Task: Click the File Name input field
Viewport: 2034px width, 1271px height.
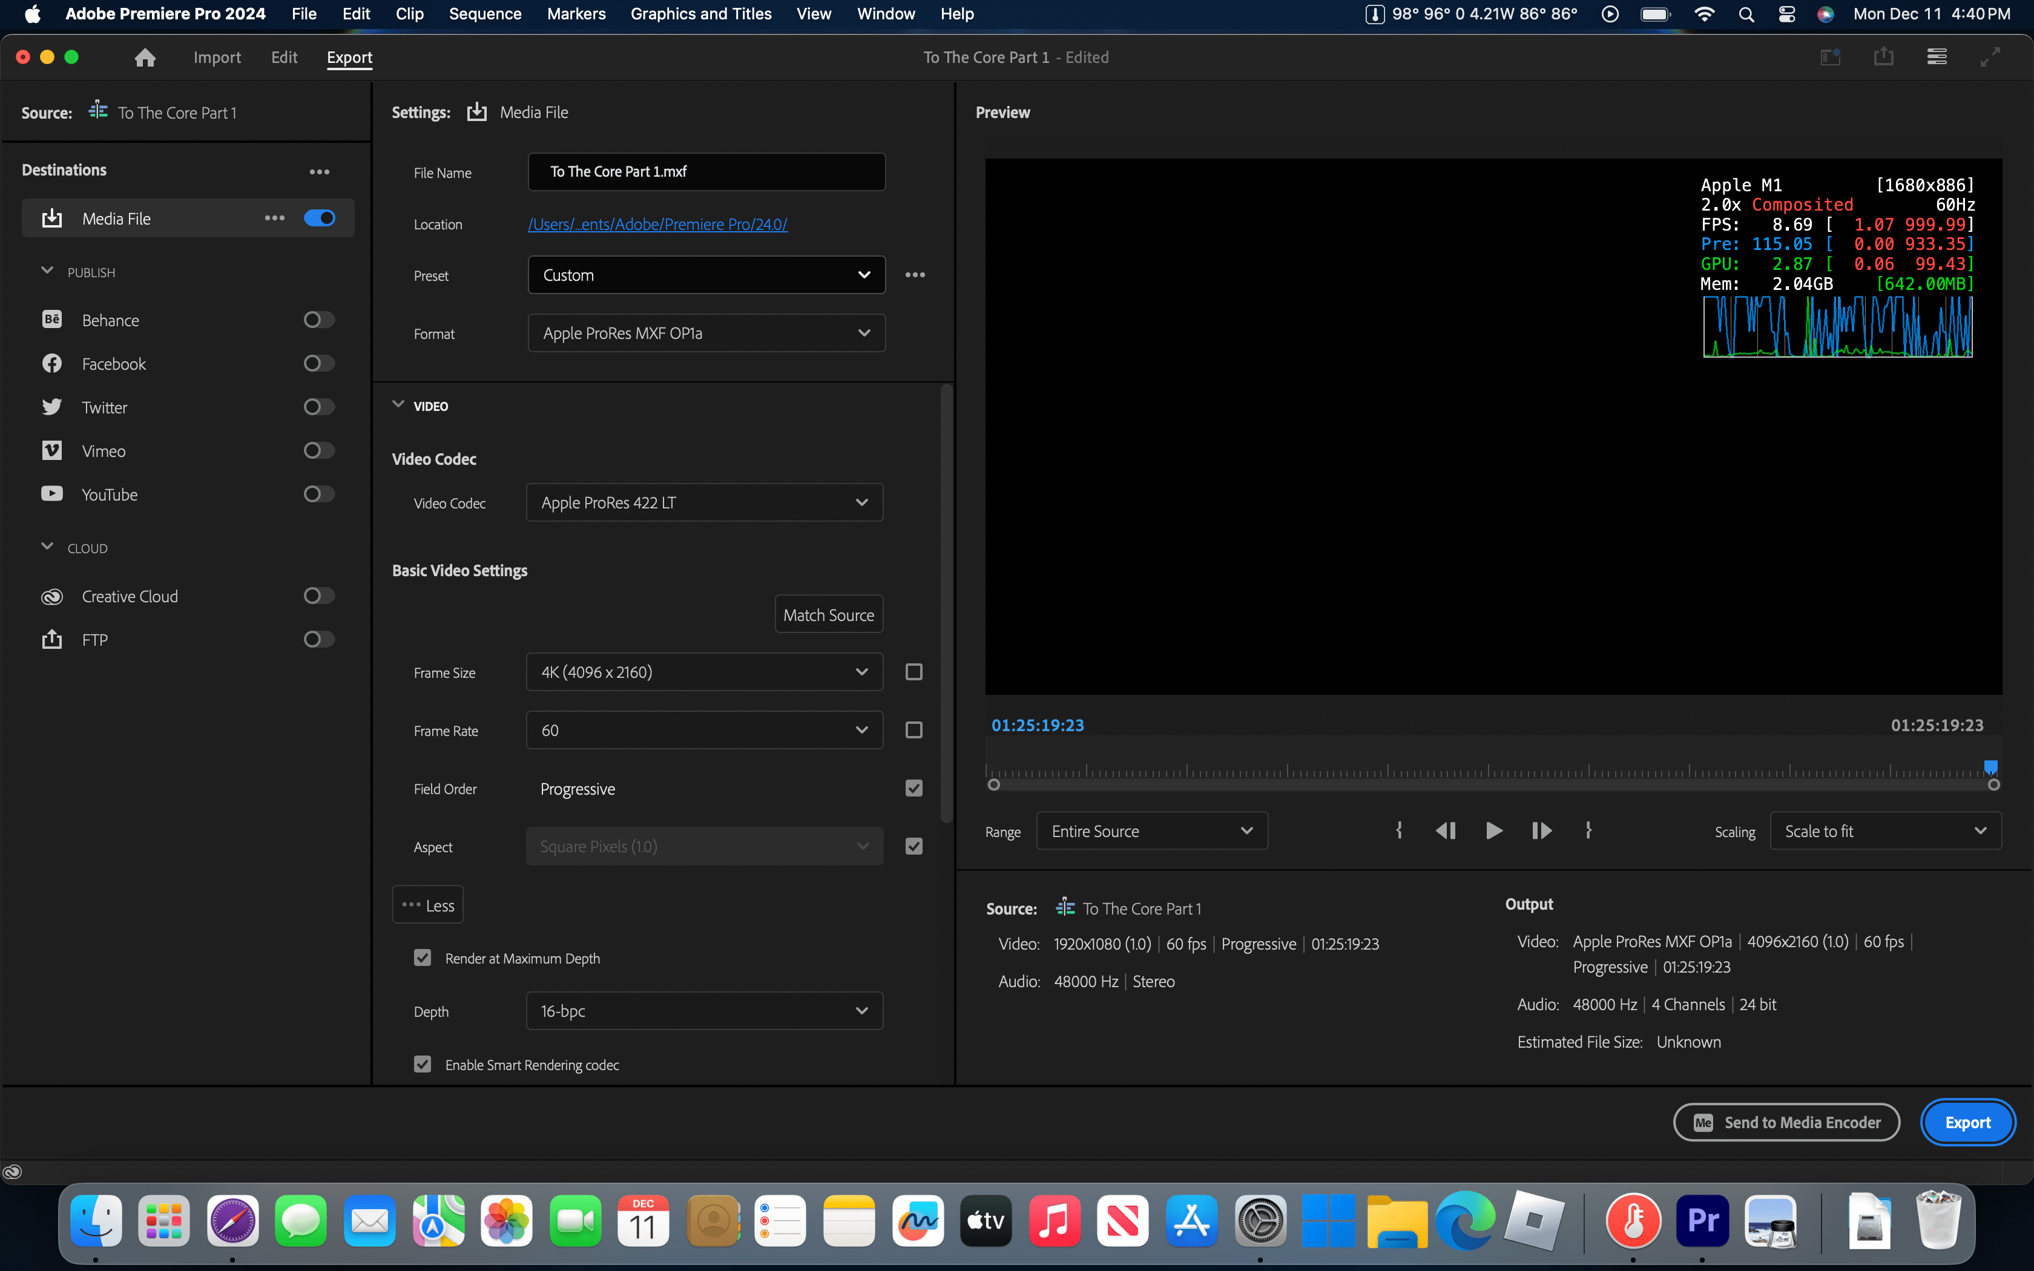Action: pos(706,171)
